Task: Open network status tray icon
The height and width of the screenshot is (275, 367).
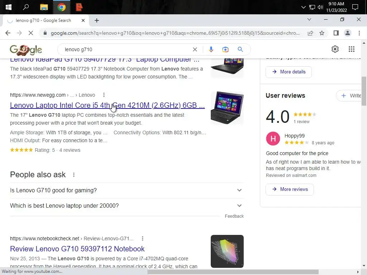Action: pyautogui.click(x=312, y=7)
